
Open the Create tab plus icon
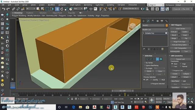[x=144, y=21]
